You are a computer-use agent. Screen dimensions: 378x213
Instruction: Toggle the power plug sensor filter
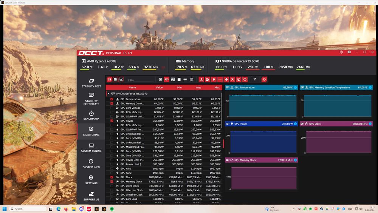(x=214, y=80)
